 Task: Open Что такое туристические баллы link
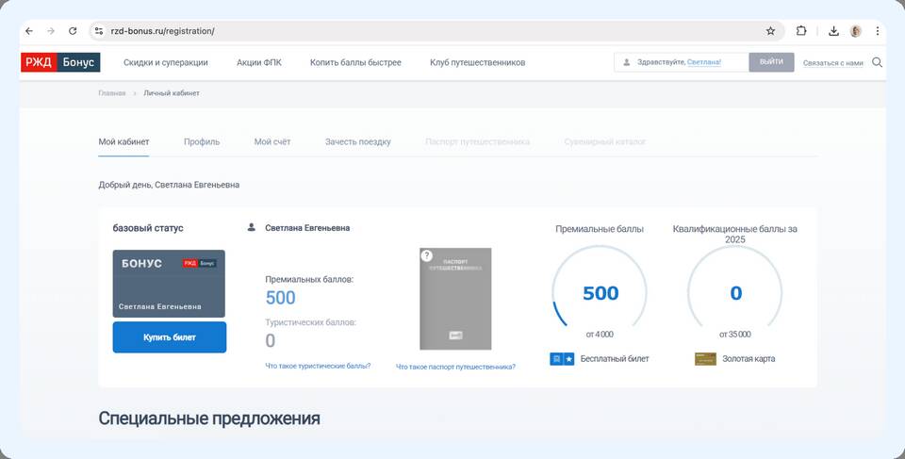click(x=318, y=366)
